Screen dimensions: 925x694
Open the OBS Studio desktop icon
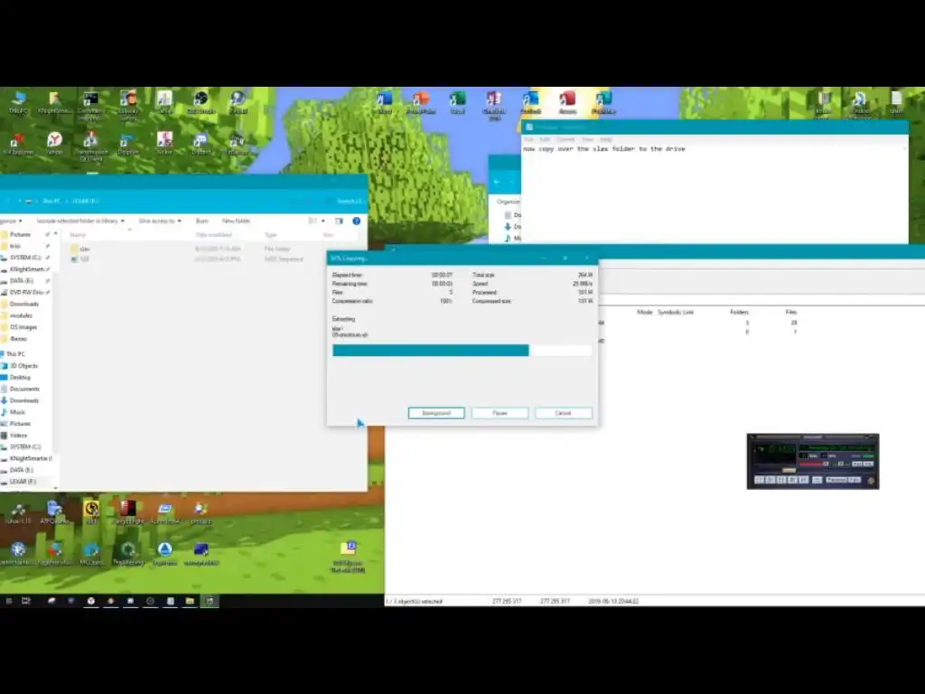tap(201, 102)
